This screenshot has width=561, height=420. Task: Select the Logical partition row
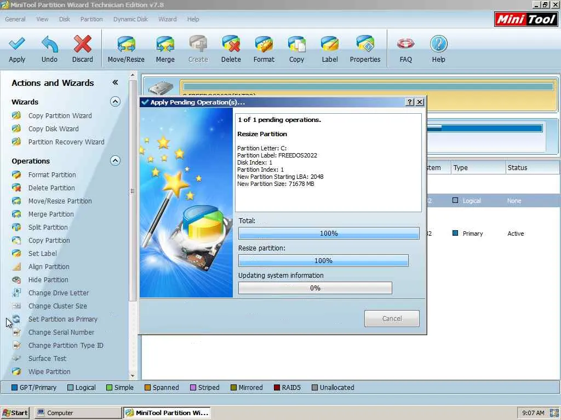[x=494, y=201]
